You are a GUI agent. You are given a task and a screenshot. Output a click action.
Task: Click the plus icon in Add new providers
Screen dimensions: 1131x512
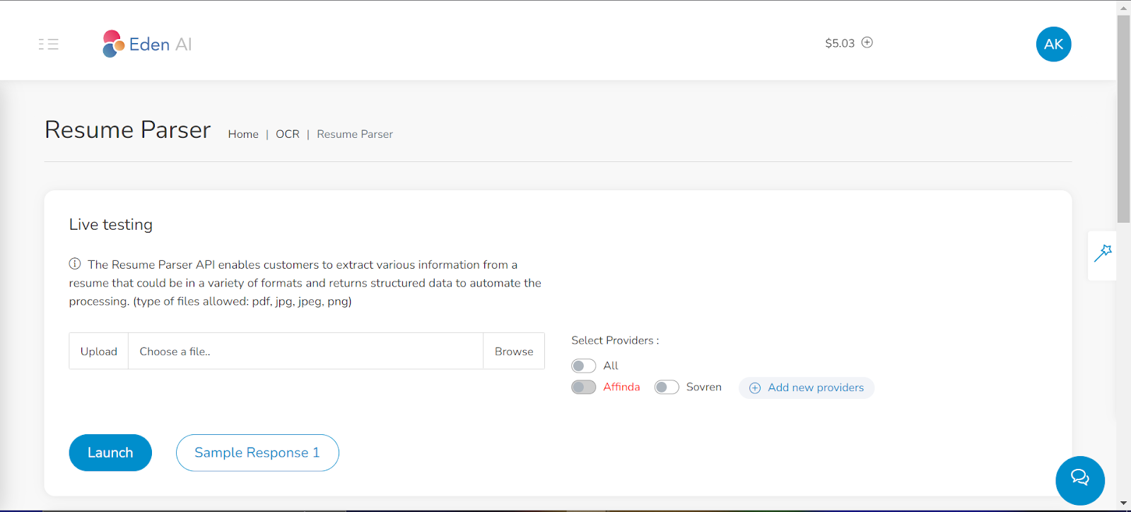[755, 388]
